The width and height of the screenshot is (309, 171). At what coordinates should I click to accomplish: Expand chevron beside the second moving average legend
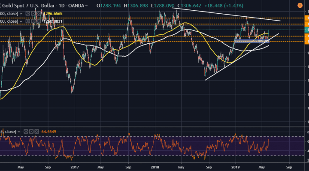[21, 21]
